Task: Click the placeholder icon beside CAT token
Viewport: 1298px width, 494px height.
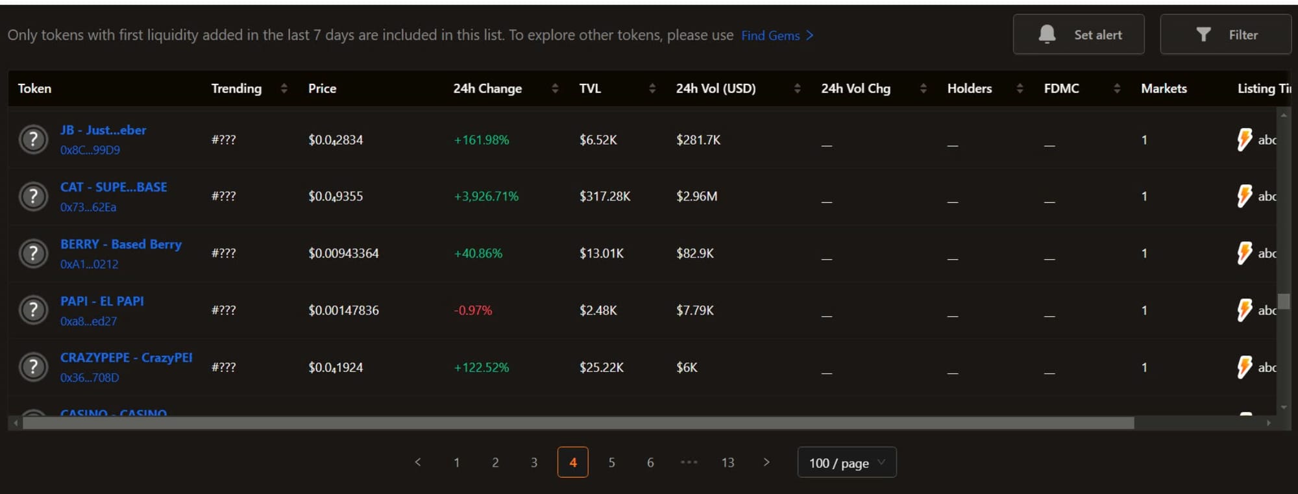Action: [x=33, y=196]
